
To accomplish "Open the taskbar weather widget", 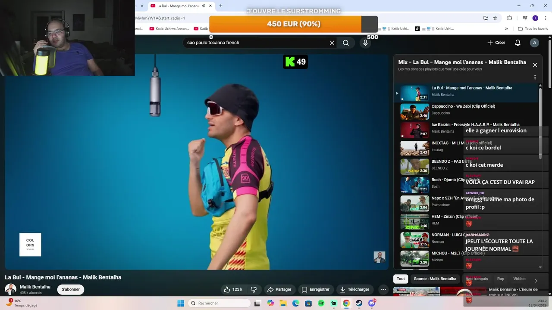I will [22, 303].
